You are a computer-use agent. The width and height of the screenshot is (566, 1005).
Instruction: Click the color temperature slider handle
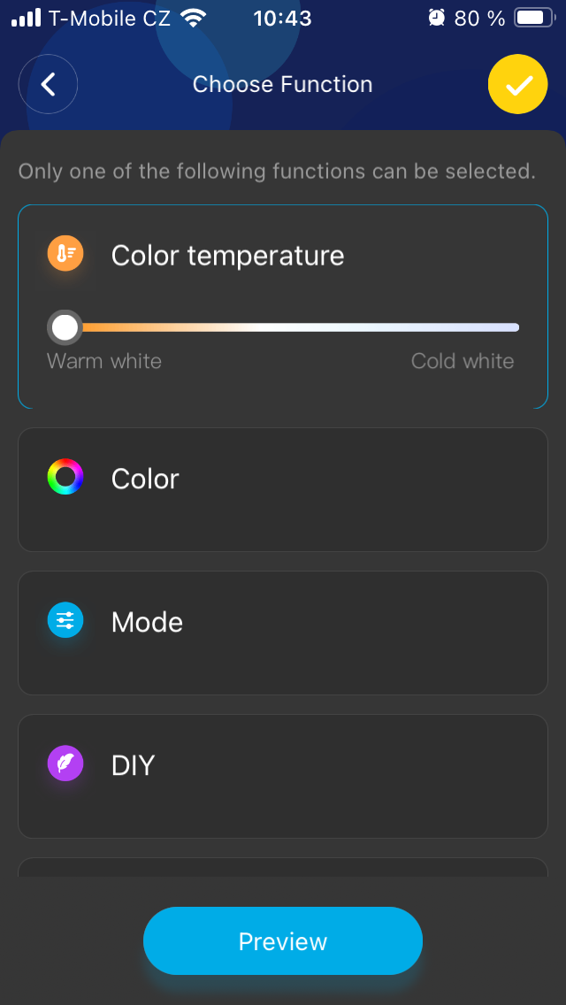[x=65, y=327]
